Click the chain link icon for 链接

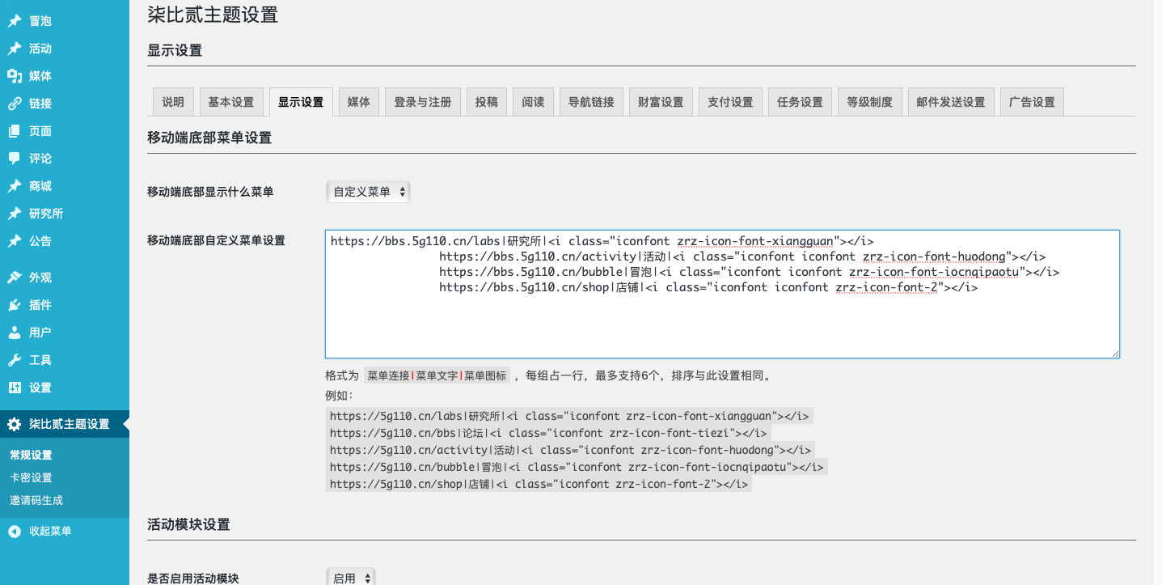coord(15,104)
